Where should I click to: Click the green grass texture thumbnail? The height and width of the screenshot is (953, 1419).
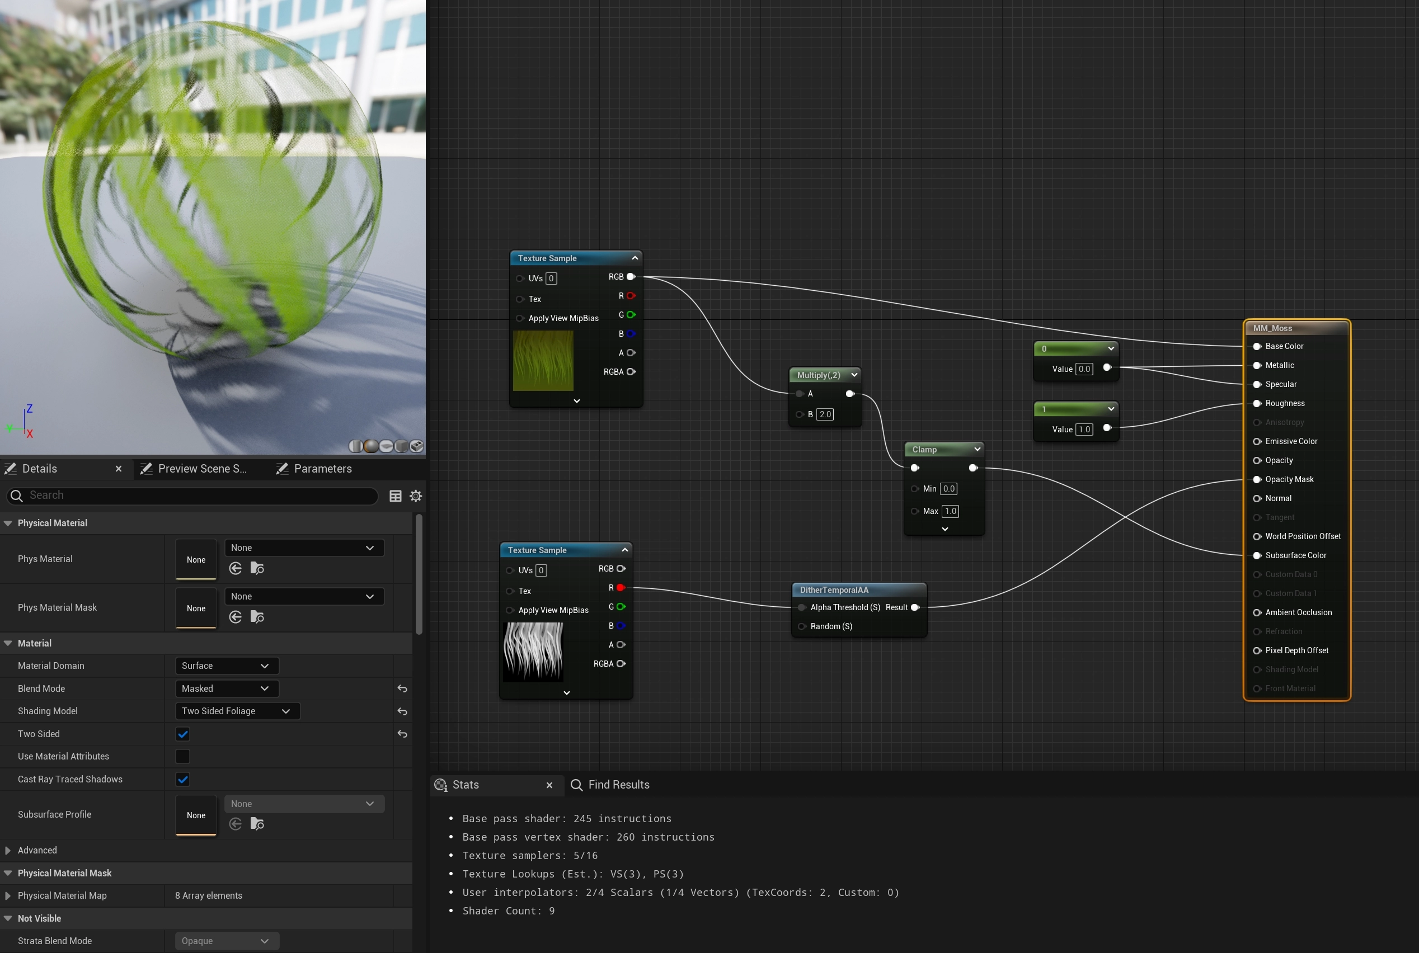tap(543, 360)
